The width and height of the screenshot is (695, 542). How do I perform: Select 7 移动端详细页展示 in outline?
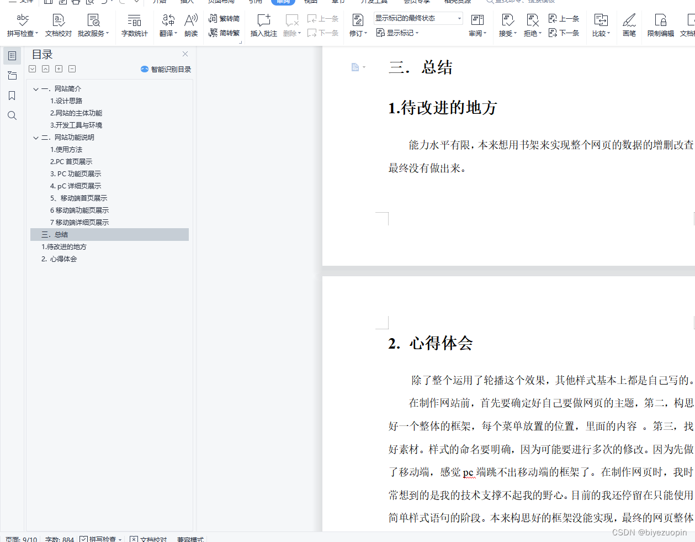click(79, 223)
